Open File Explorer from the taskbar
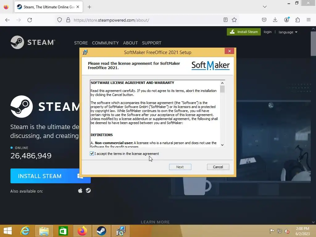The height and width of the screenshot is (237, 316). click(44, 231)
